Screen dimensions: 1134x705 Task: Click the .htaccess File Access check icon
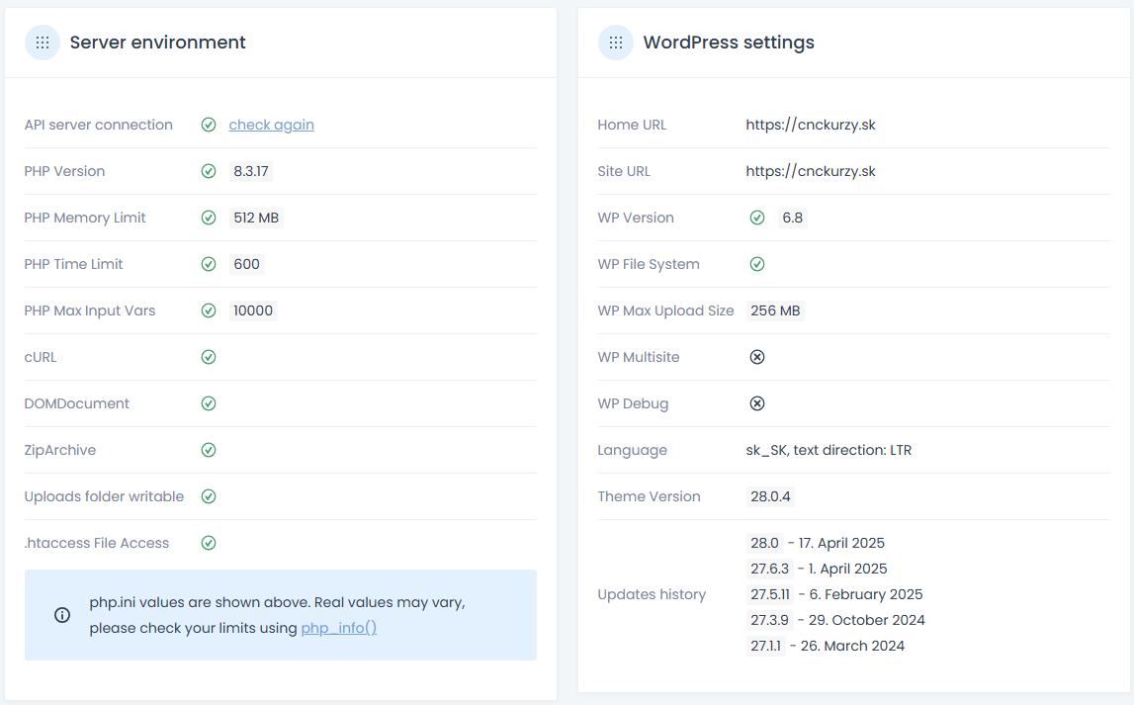point(209,543)
